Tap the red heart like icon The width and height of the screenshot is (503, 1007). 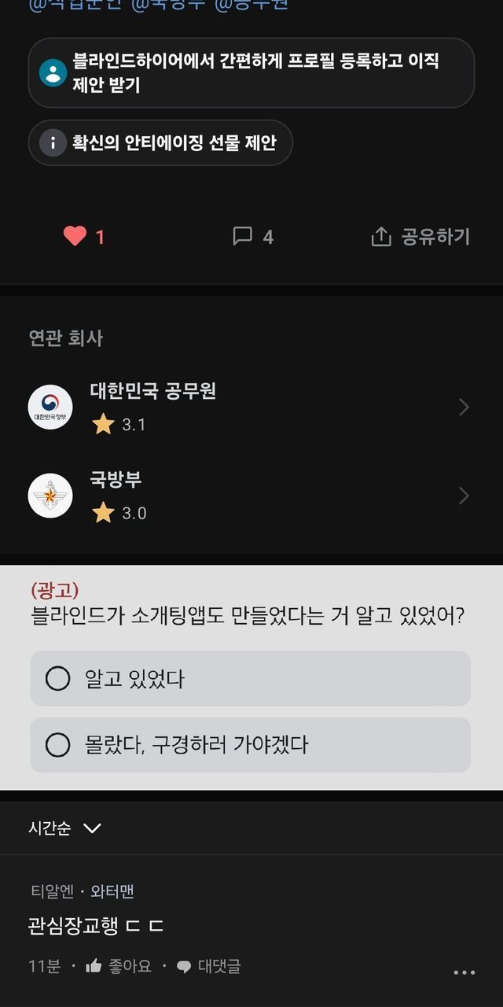click(75, 236)
